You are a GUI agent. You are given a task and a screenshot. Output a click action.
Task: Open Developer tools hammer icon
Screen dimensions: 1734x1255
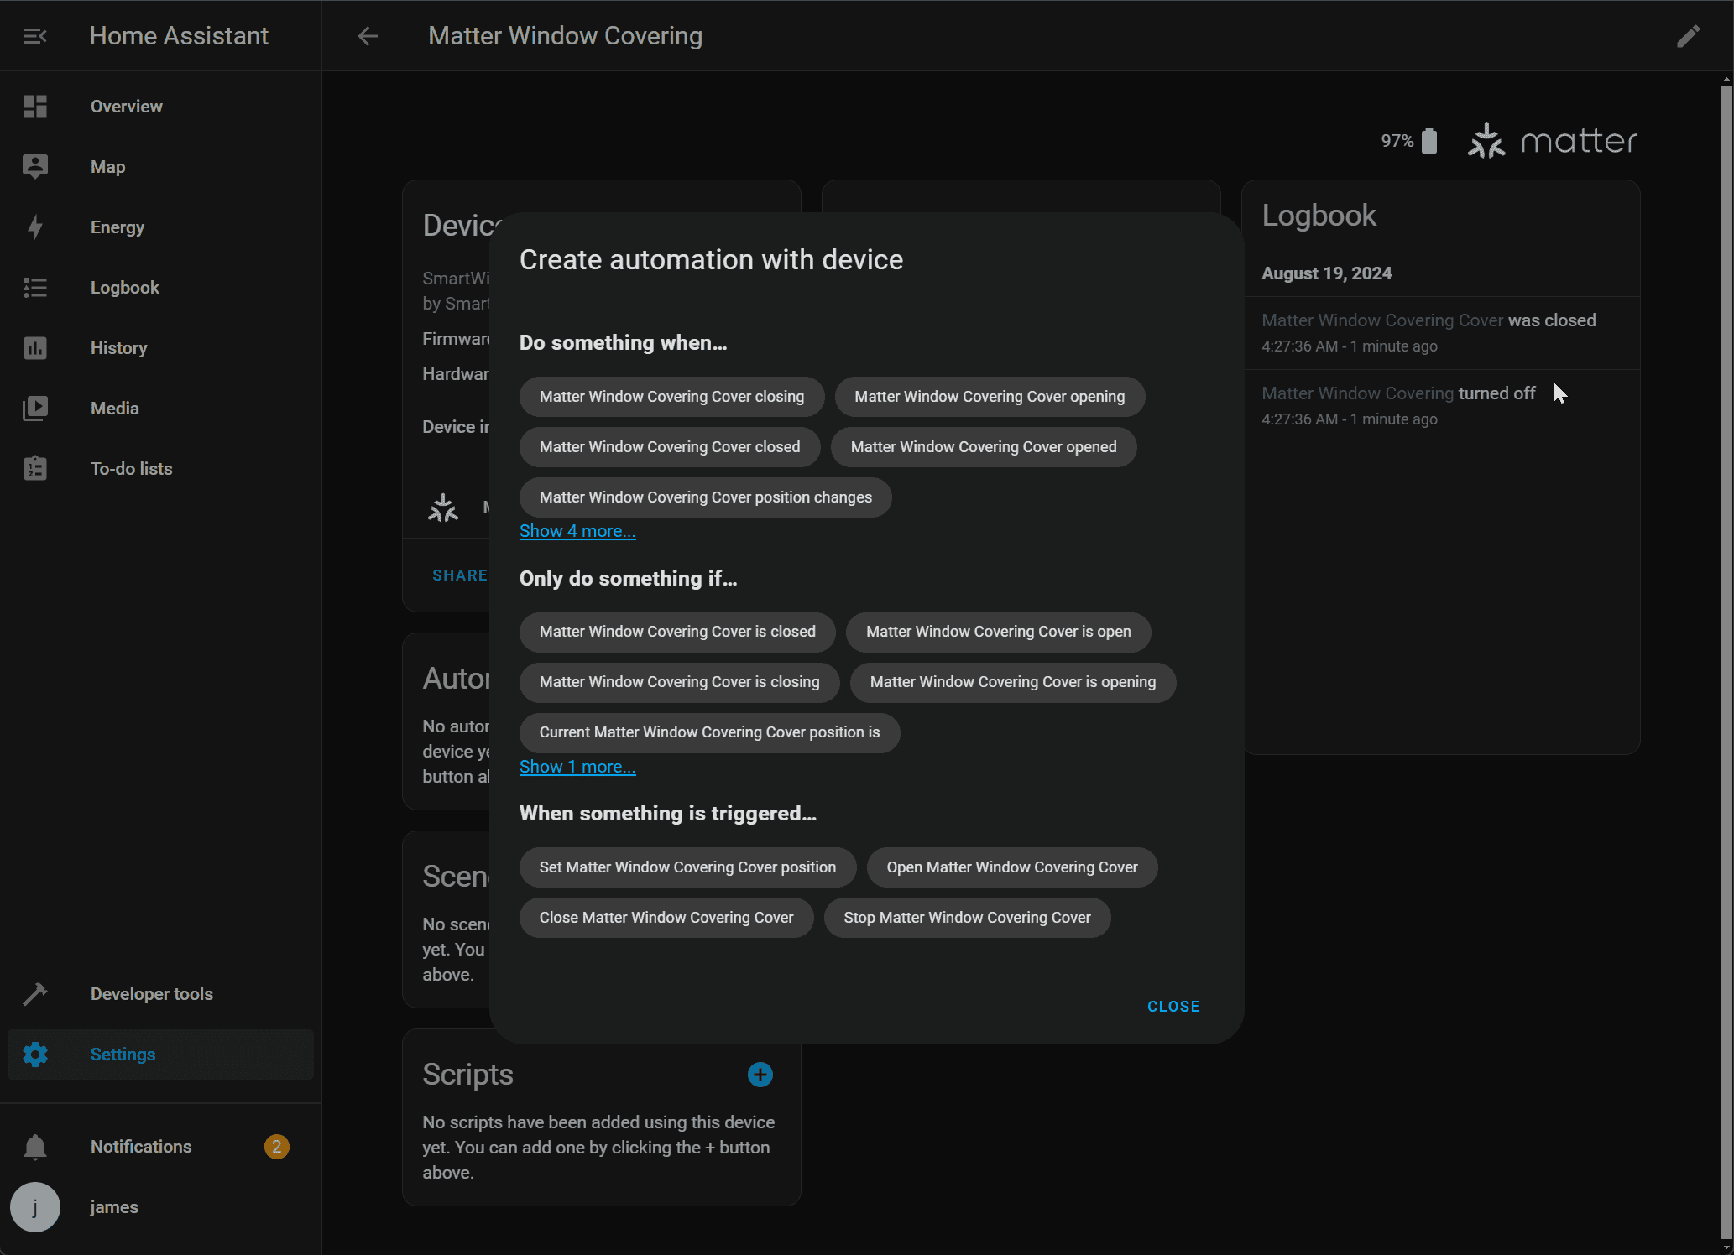35,994
